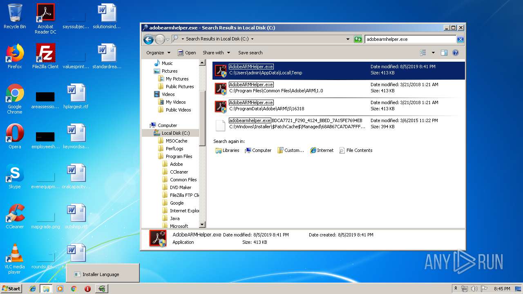Viewport: 523px width, 294px height.
Task: Open view options dropdown arrow
Action: pyautogui.click(x=433, y=53)
